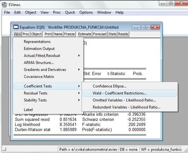Choose Wald - Coefficient Restrictions...

130,93
